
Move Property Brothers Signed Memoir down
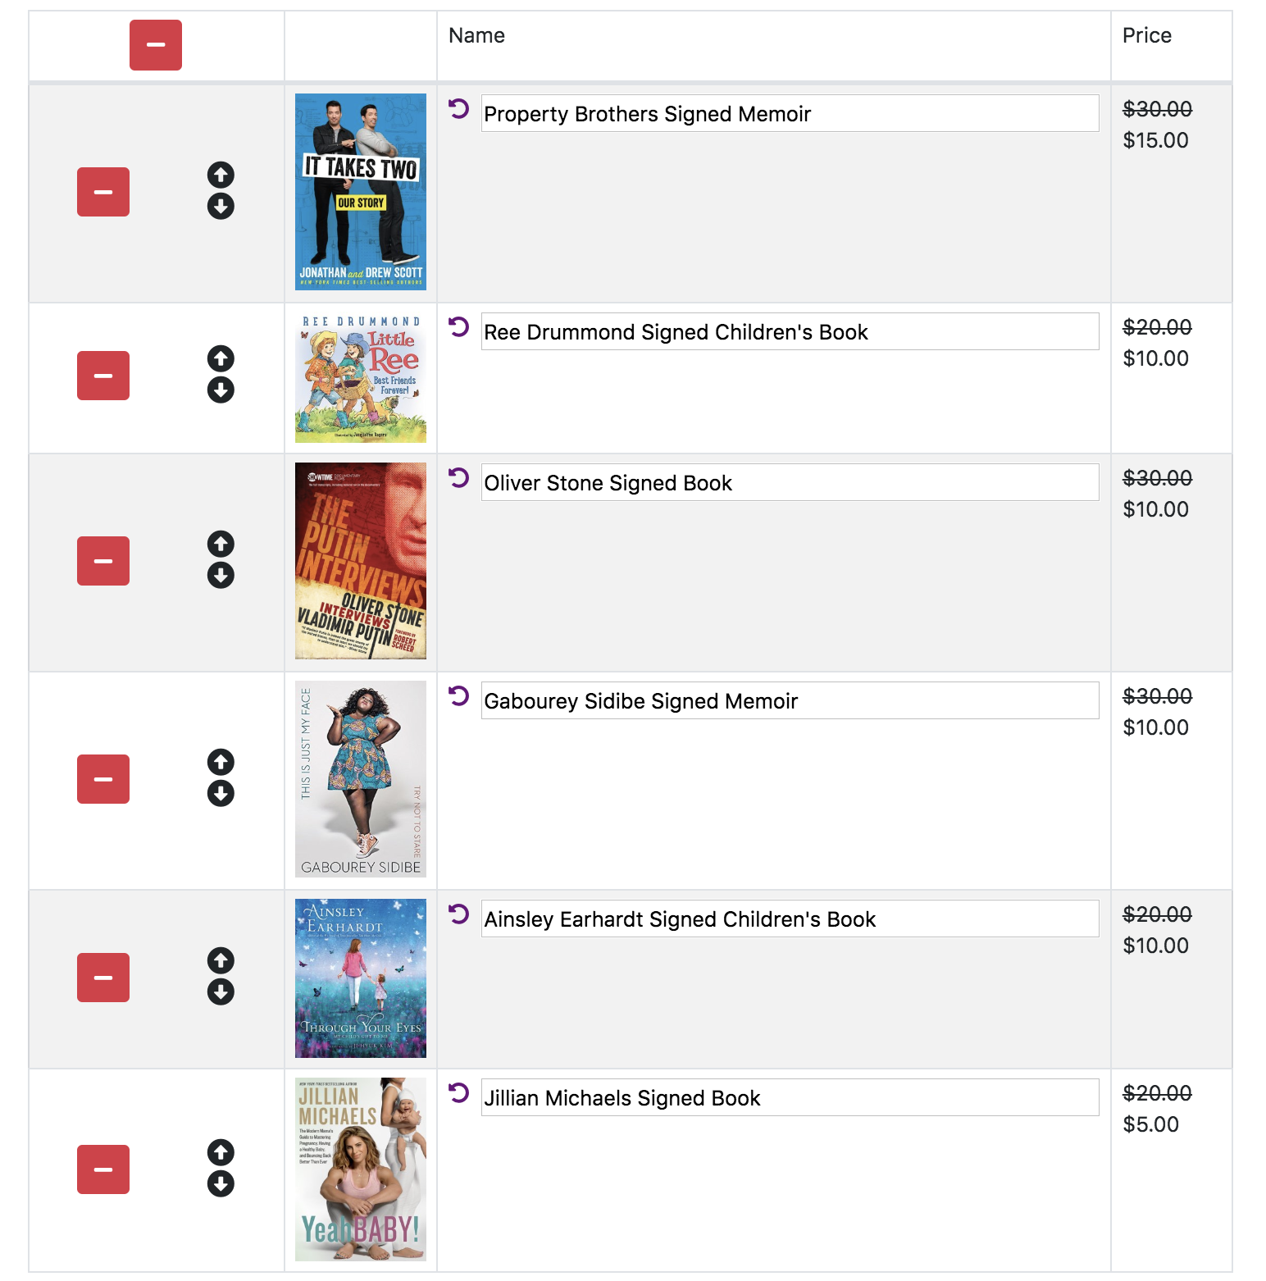pos(221,206)
